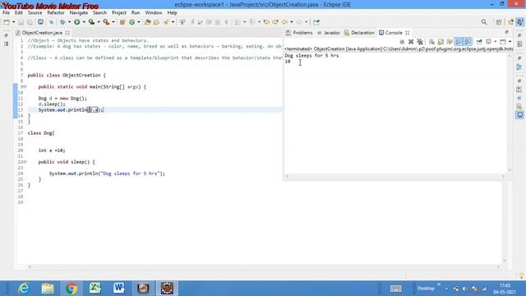Expand the Debug dropdown arrow
The image size is (526, 296).
[69, 22]
